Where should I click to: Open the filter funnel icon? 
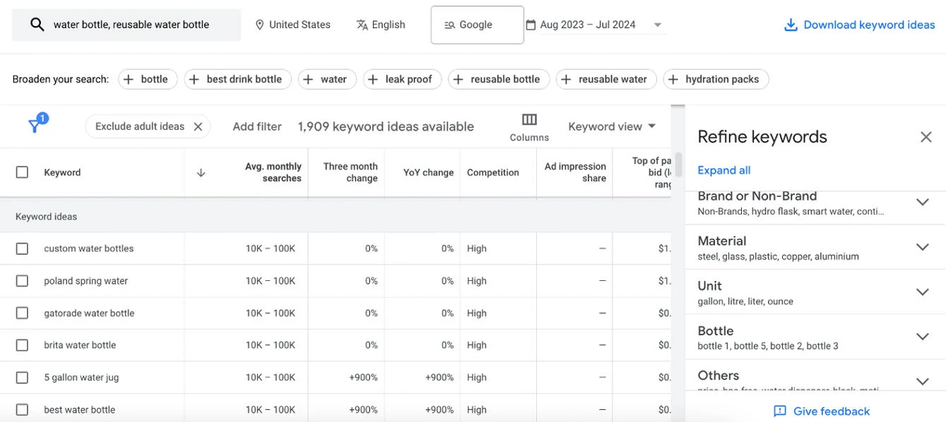pos(35,125)
